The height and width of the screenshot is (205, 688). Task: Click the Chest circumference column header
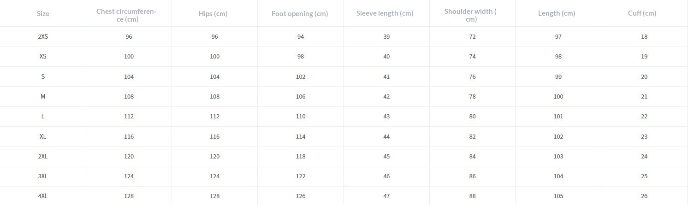tap(126, 15)
